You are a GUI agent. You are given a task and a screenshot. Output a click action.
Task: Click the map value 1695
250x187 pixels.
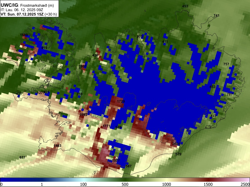[83, 114]
